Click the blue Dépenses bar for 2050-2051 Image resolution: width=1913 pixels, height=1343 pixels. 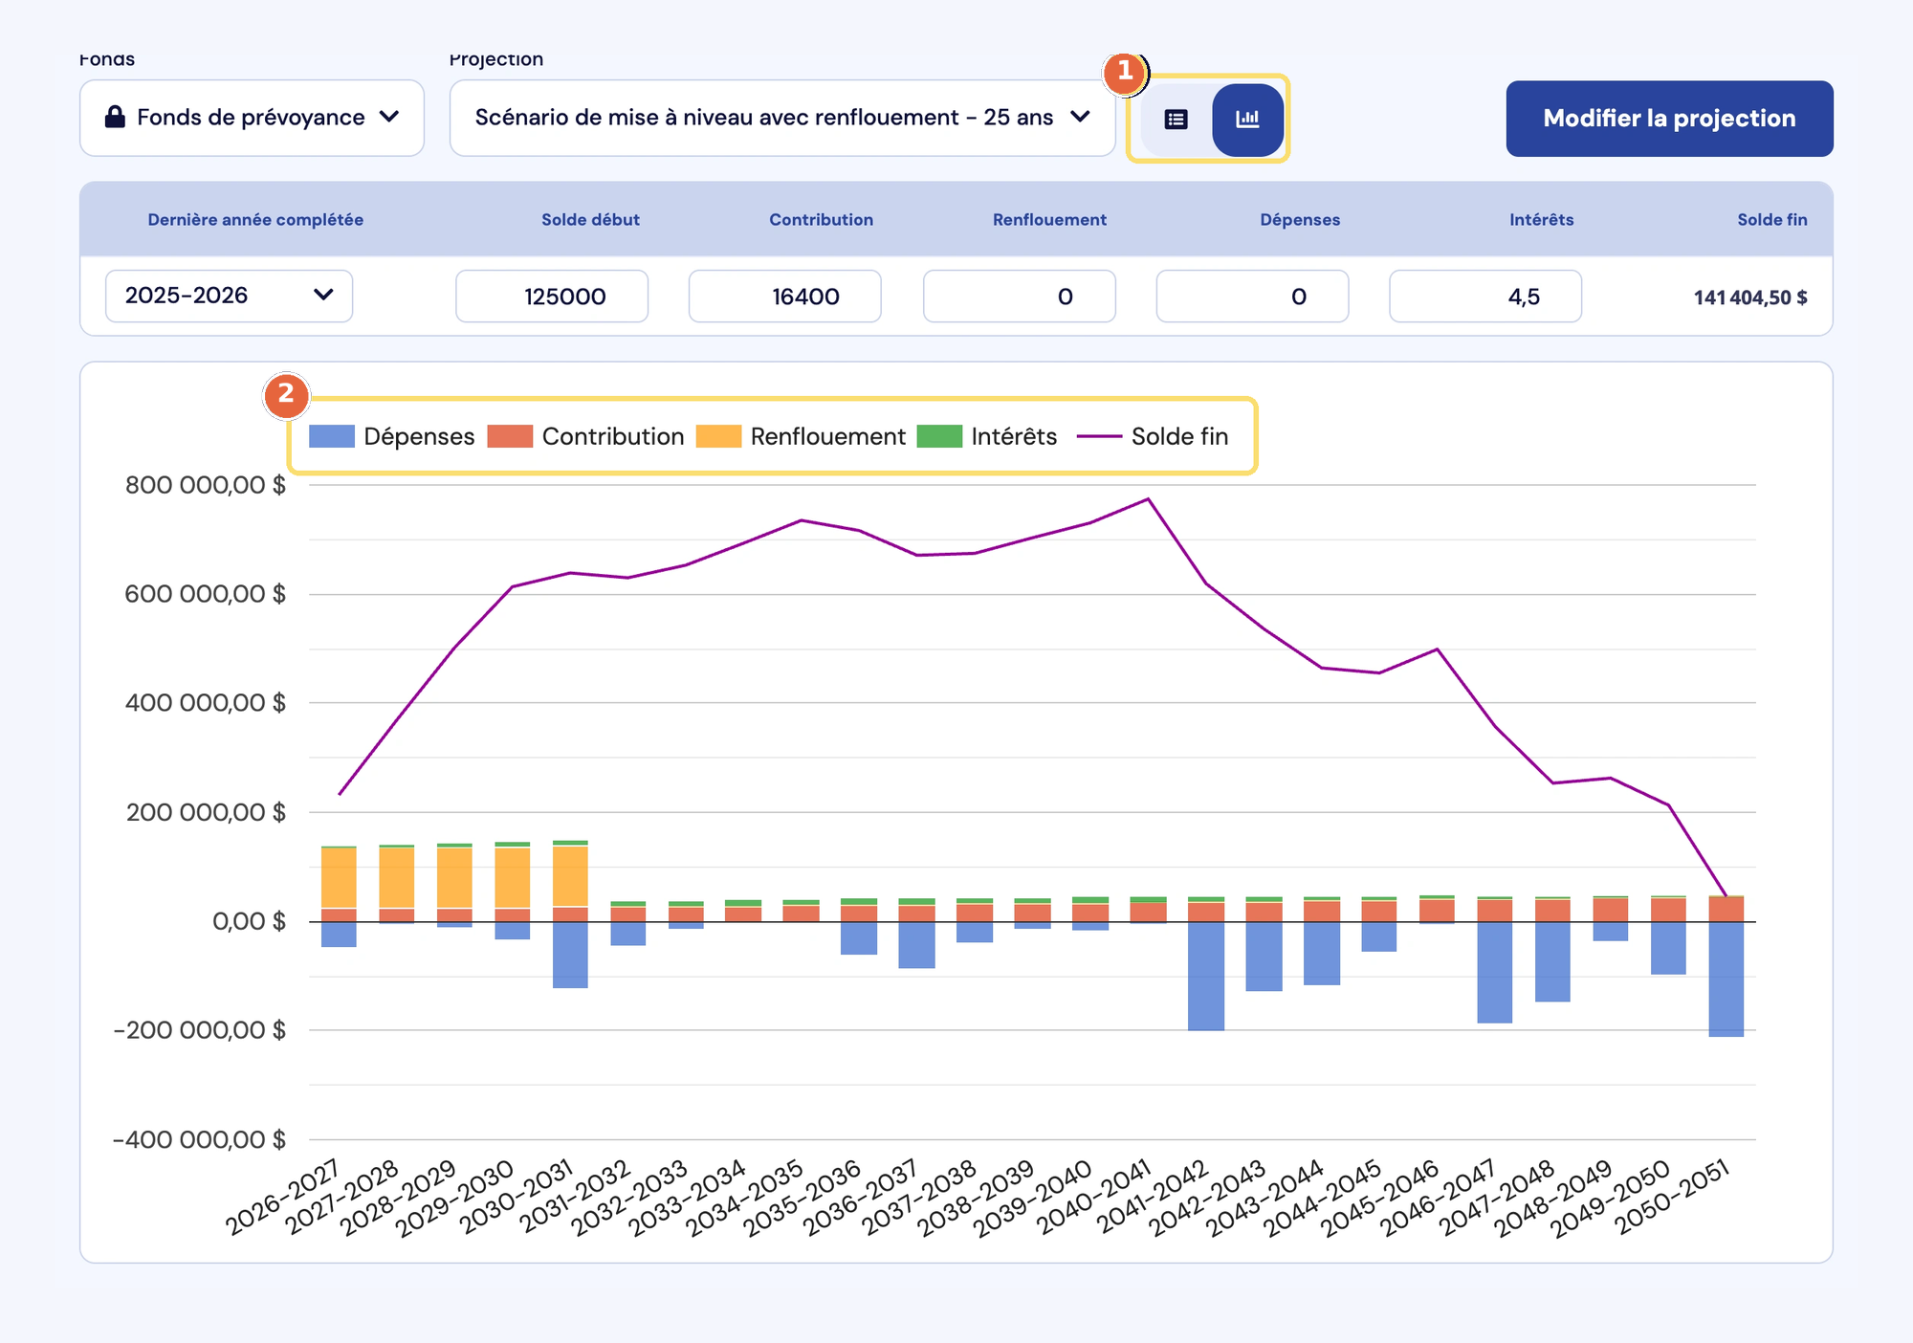pos(1726,979)
